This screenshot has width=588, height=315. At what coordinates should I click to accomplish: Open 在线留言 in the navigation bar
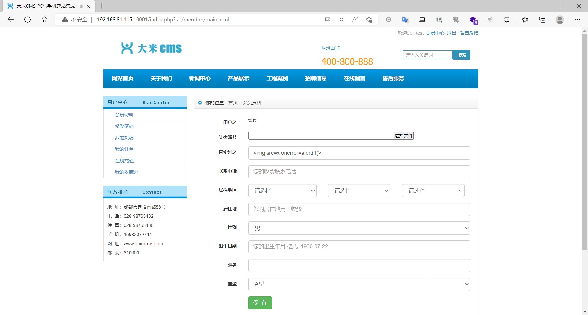pos(354,79)
